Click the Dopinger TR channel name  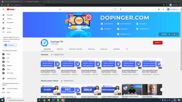click(x=57, y=42)
